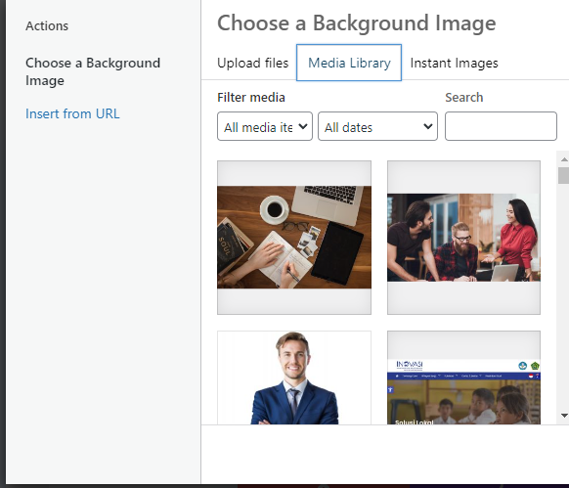Image resolution: width=569 pixels, height=488 pixels.
Task: Select Choose a Background Image in sidebar
Action: click(x=93, y=71)
